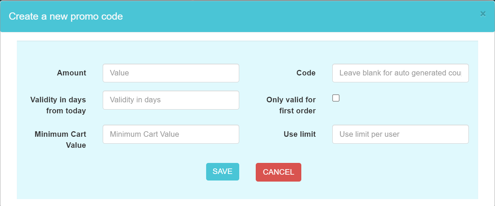Save the new promo code
This screenshot has height=206, width=495.
point(222,172)
